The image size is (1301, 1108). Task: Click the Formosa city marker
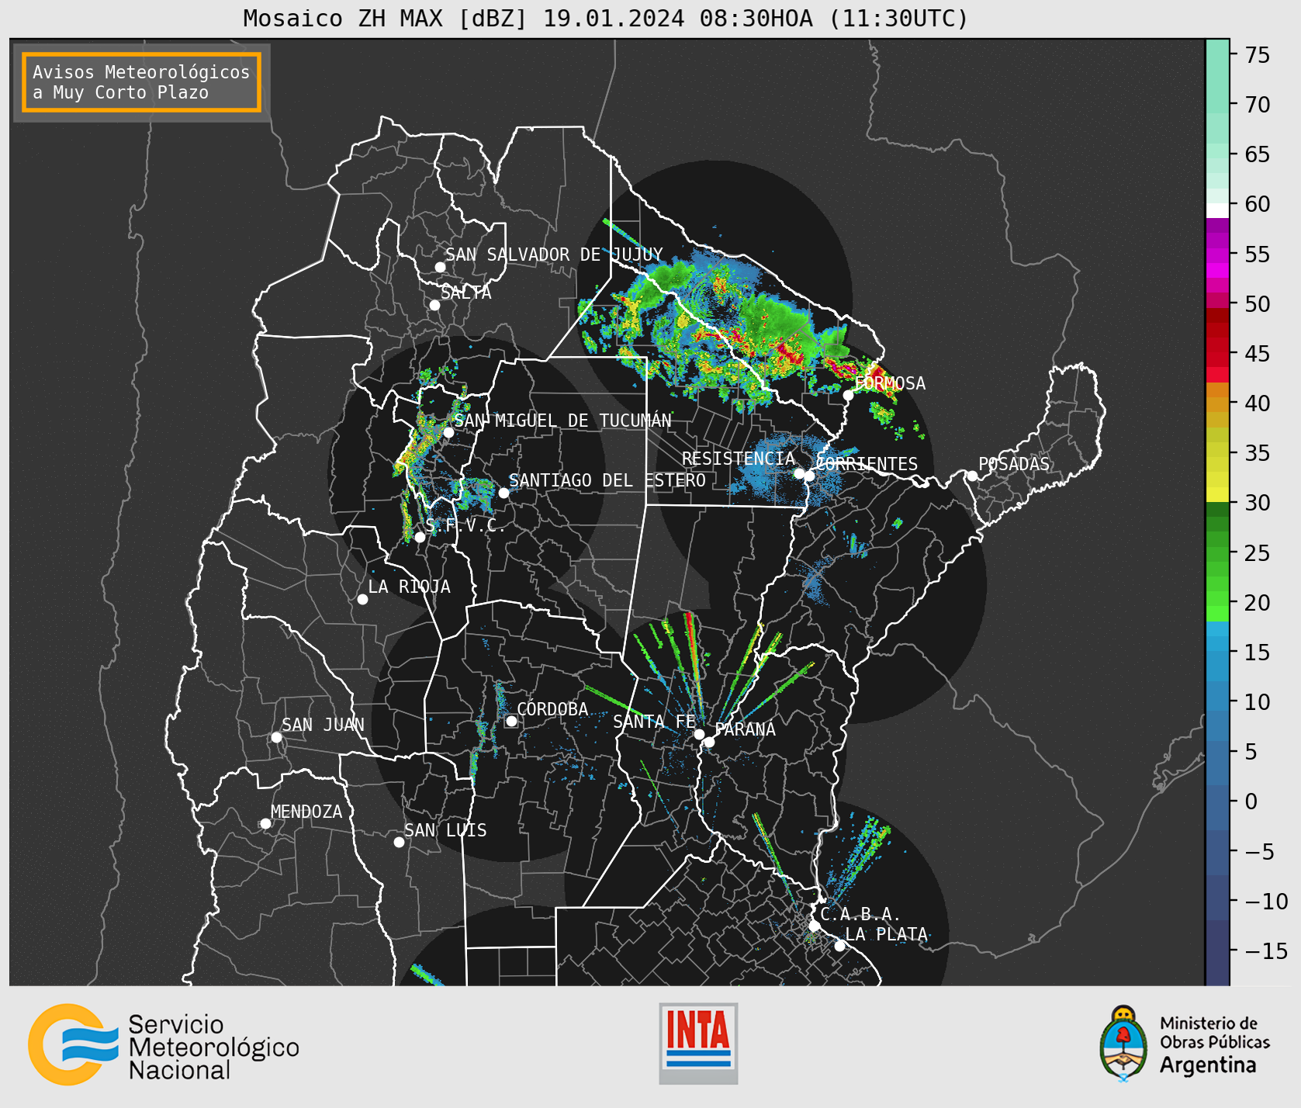pyautogui.click(x=849, y=395)
